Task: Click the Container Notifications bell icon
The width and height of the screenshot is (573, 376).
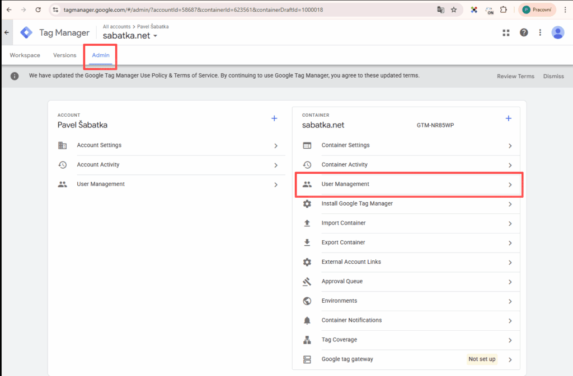Action: (307, 320)
